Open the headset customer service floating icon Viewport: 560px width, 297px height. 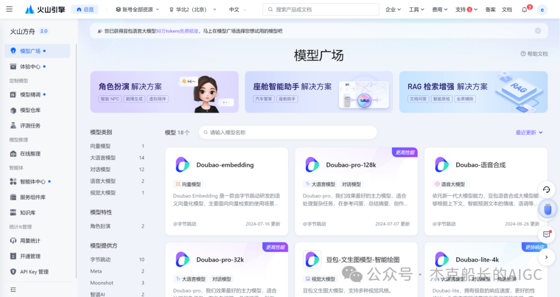547,190
